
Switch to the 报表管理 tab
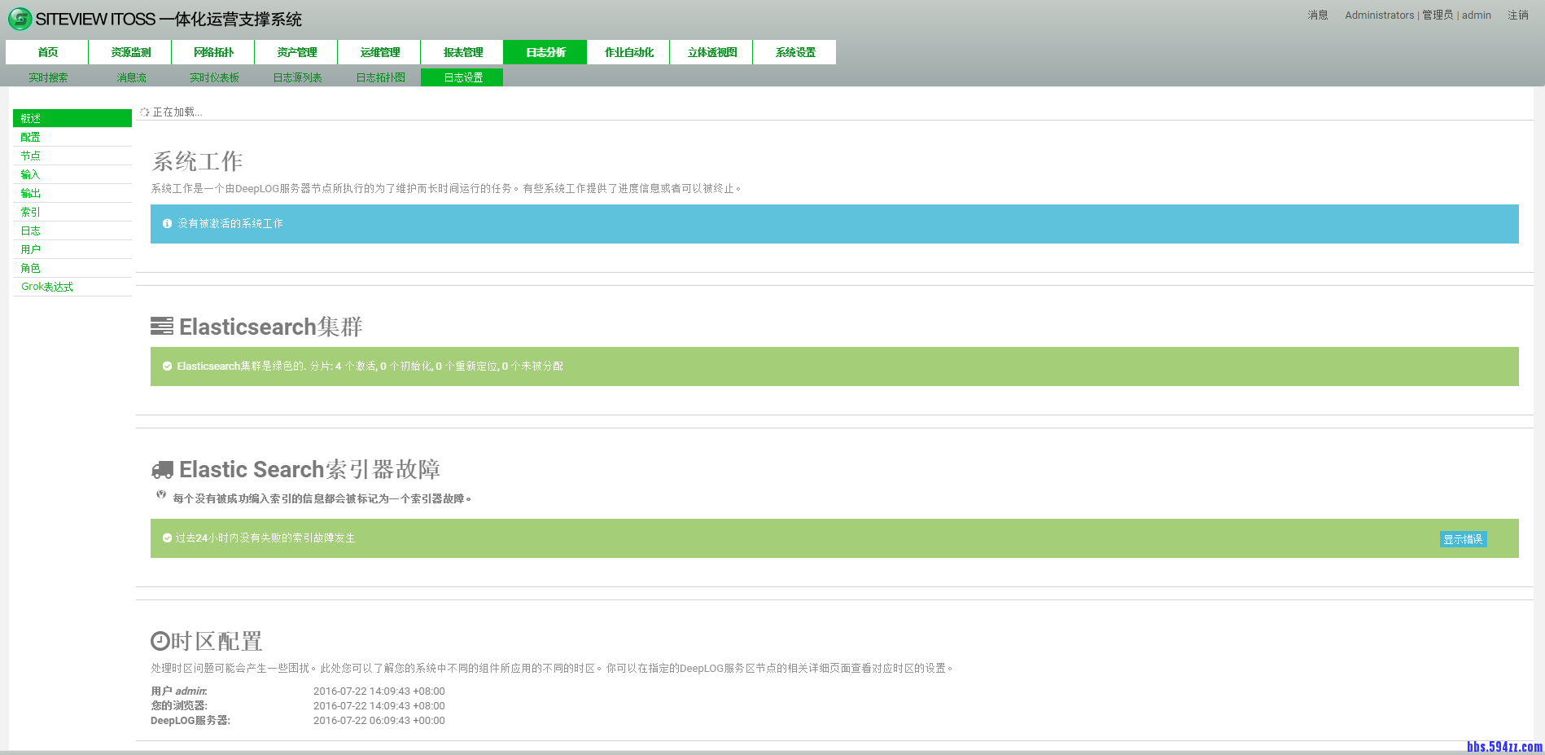[x=462, y=51]
